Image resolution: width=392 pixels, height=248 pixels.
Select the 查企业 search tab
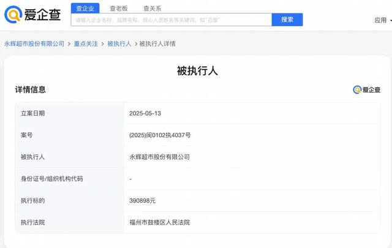tap(85, 8)
